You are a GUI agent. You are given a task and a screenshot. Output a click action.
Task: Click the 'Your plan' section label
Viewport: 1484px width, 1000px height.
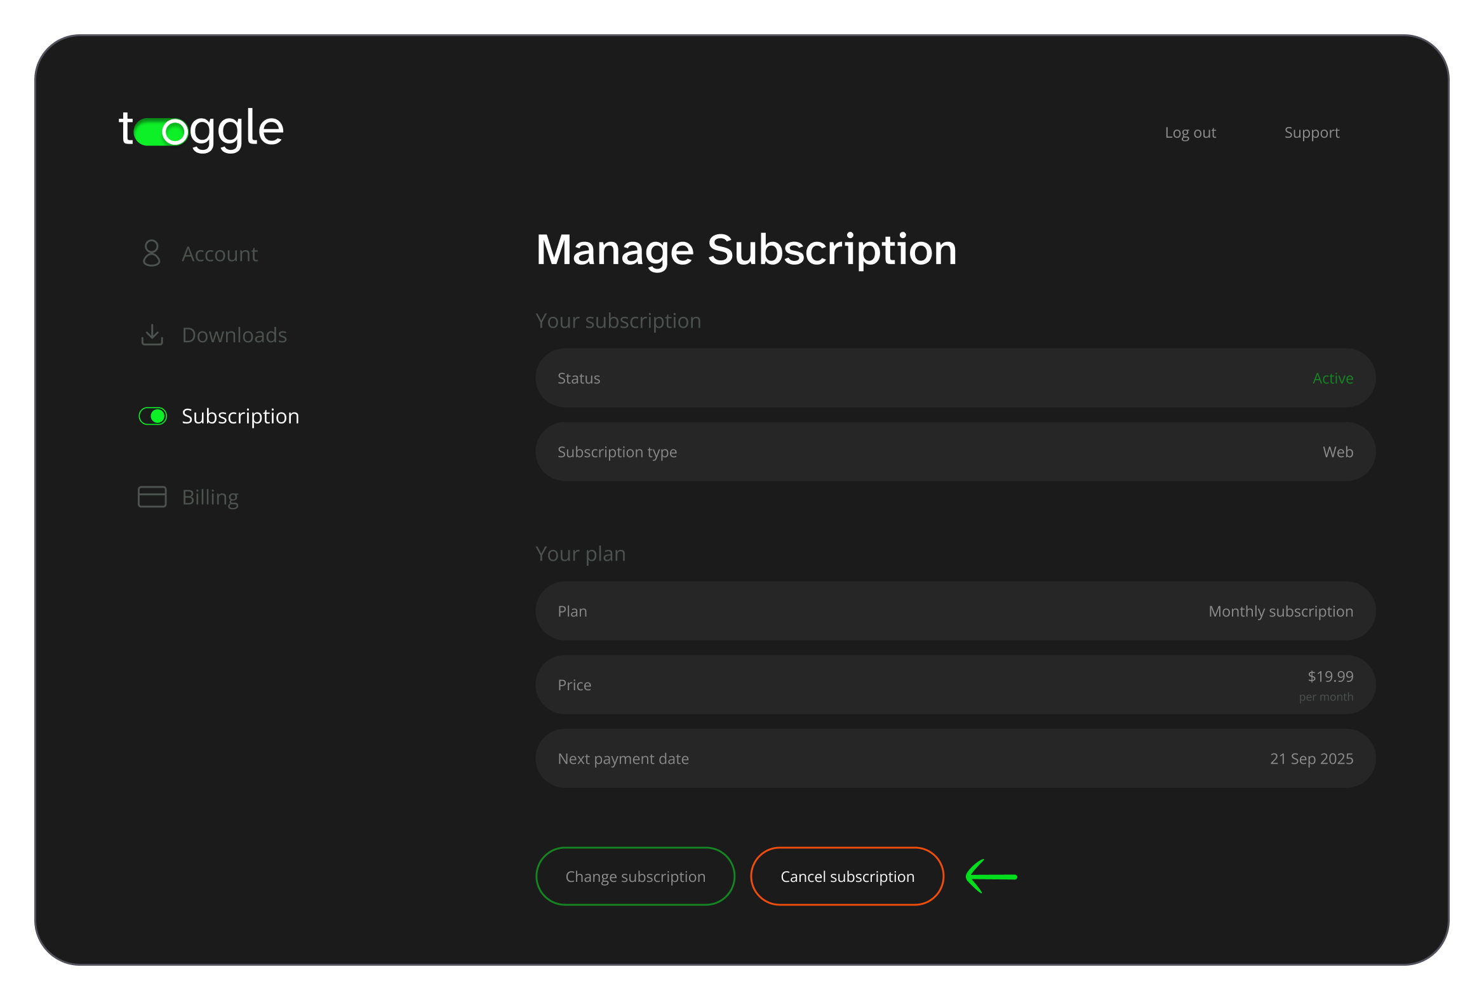(x=580, y=554)
